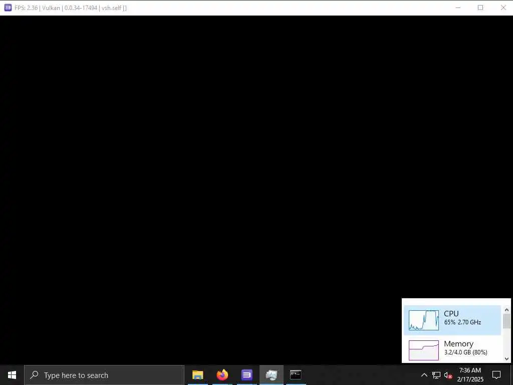Switch to the RPCS3 taskbar icon
Screen dimensions: 513x385
coord(247,375)
